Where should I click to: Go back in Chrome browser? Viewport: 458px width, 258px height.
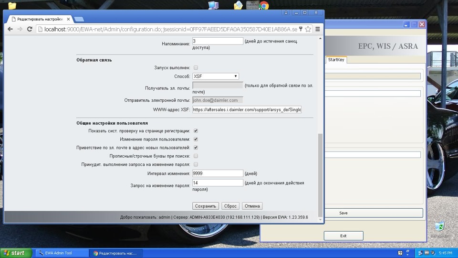pos(10,29)
